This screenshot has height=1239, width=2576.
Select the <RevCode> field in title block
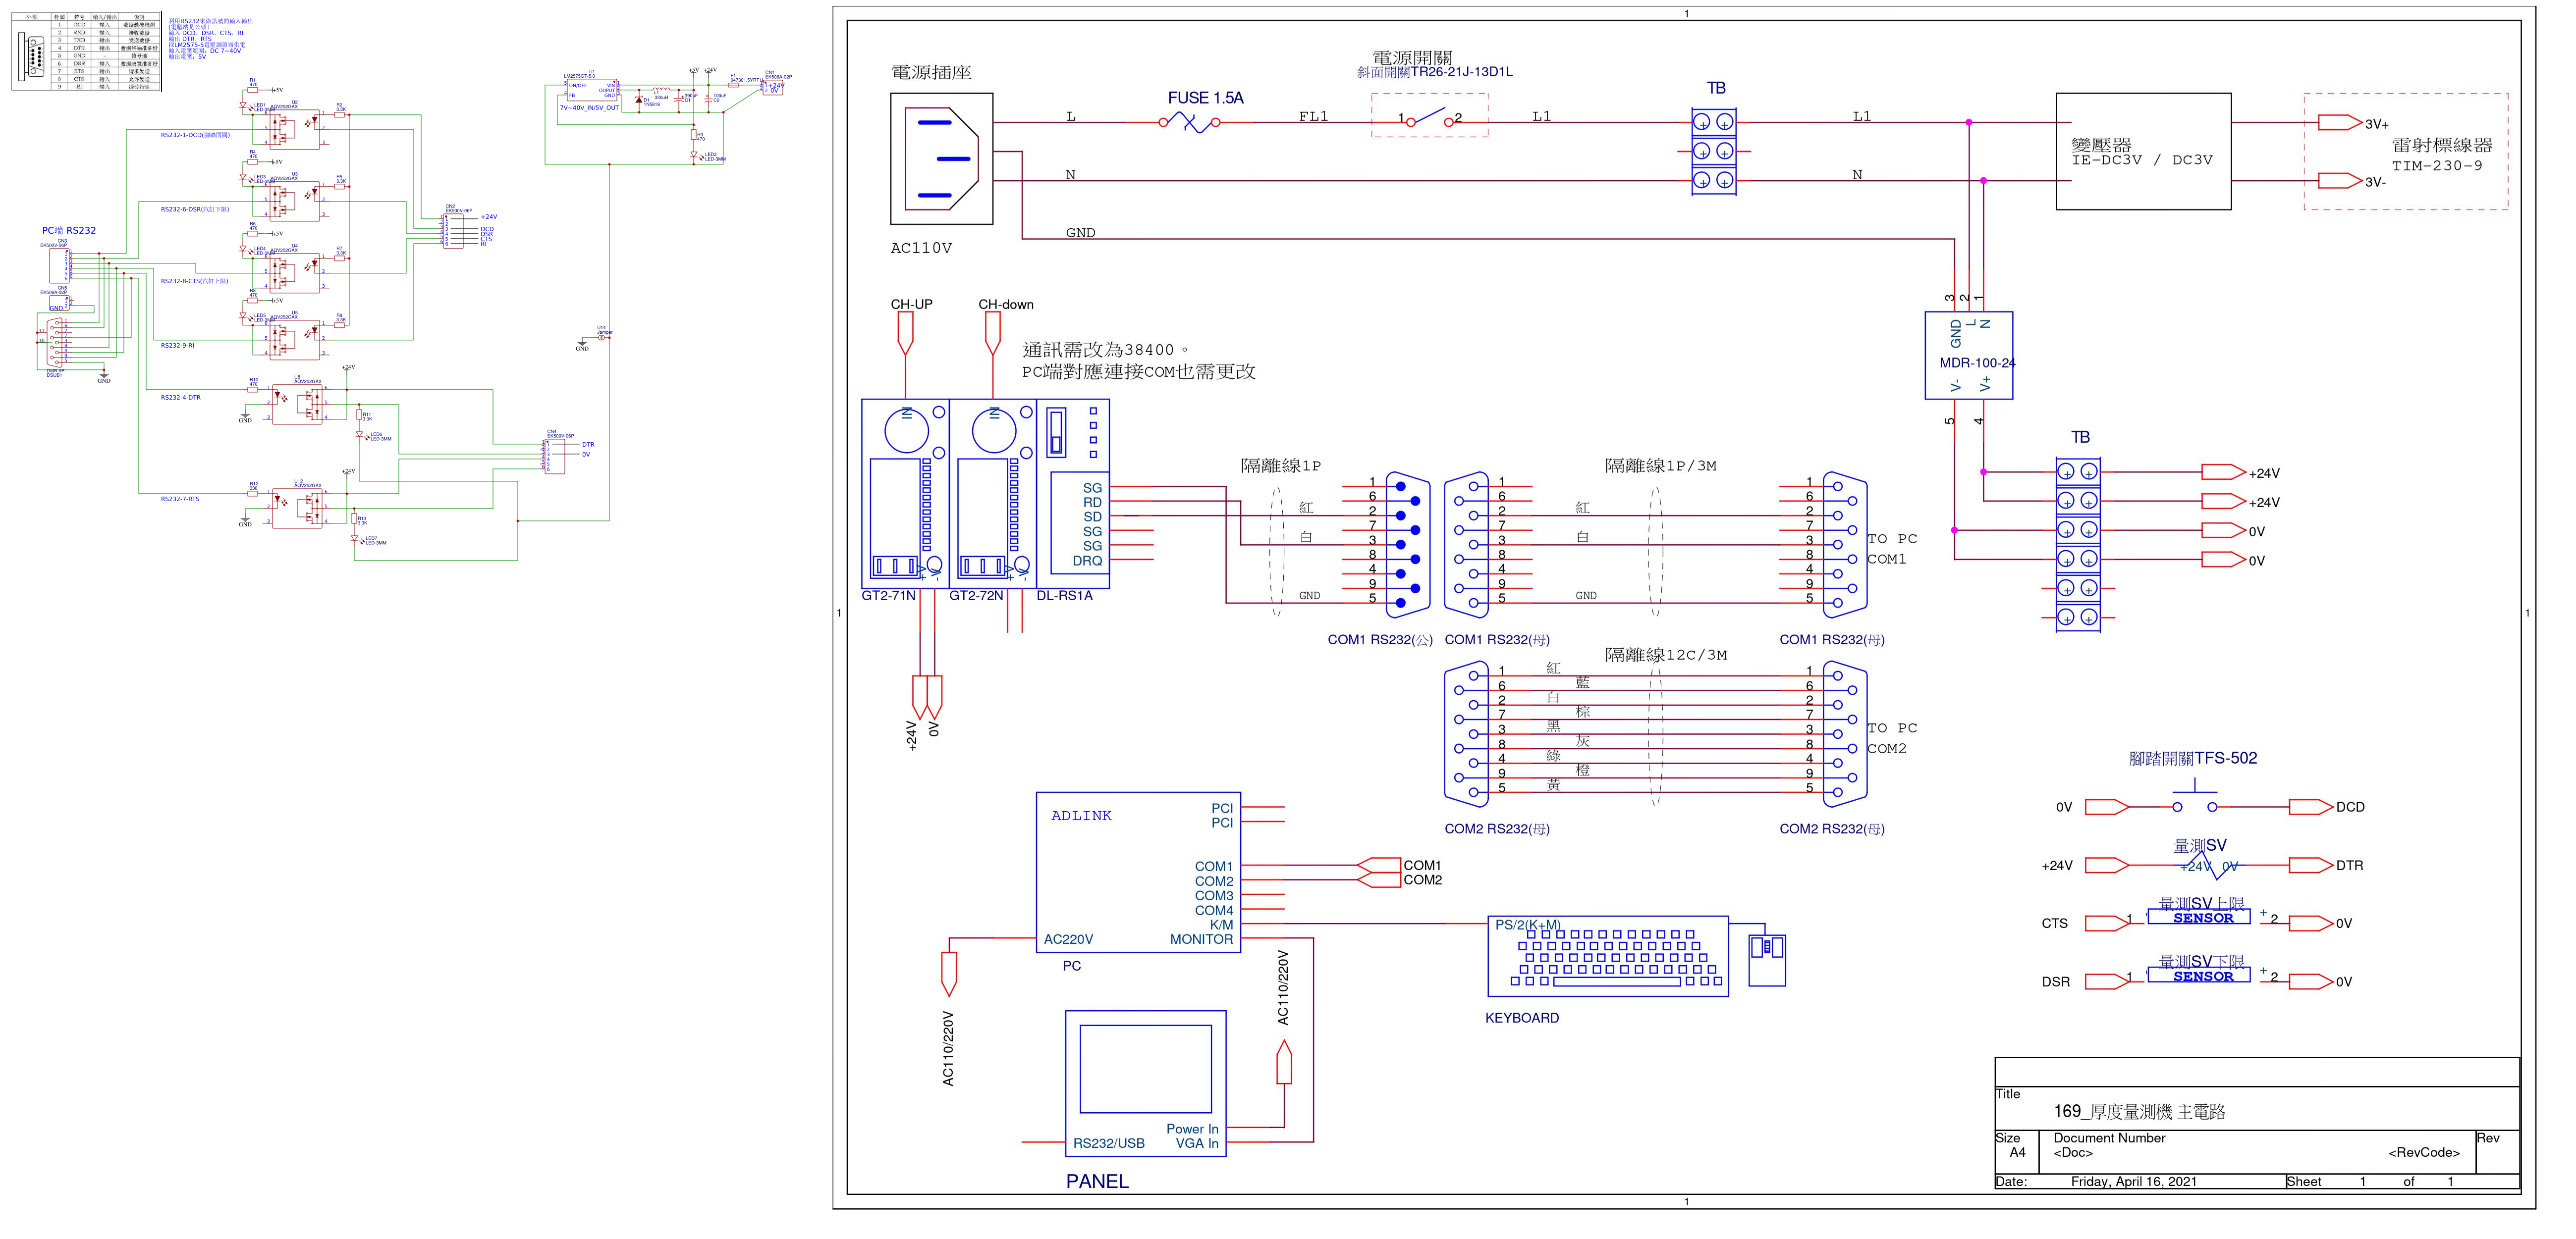coord(2424,1153)
